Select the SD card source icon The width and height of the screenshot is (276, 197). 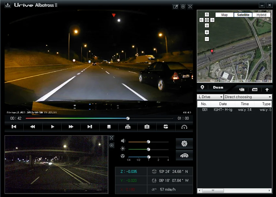[255, 89]
